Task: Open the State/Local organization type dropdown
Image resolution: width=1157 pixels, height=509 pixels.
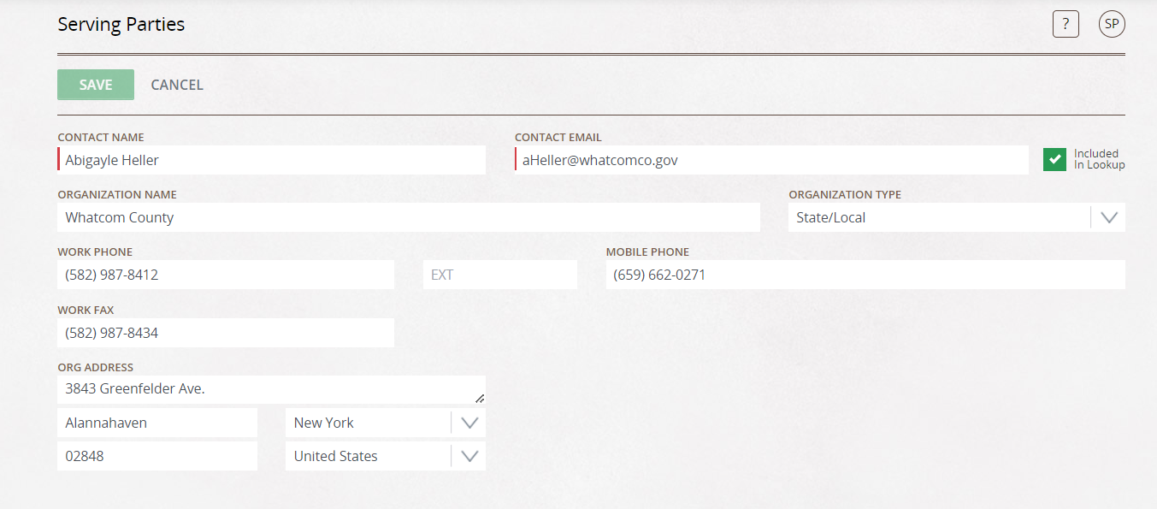Action: (x=956, y=217)
